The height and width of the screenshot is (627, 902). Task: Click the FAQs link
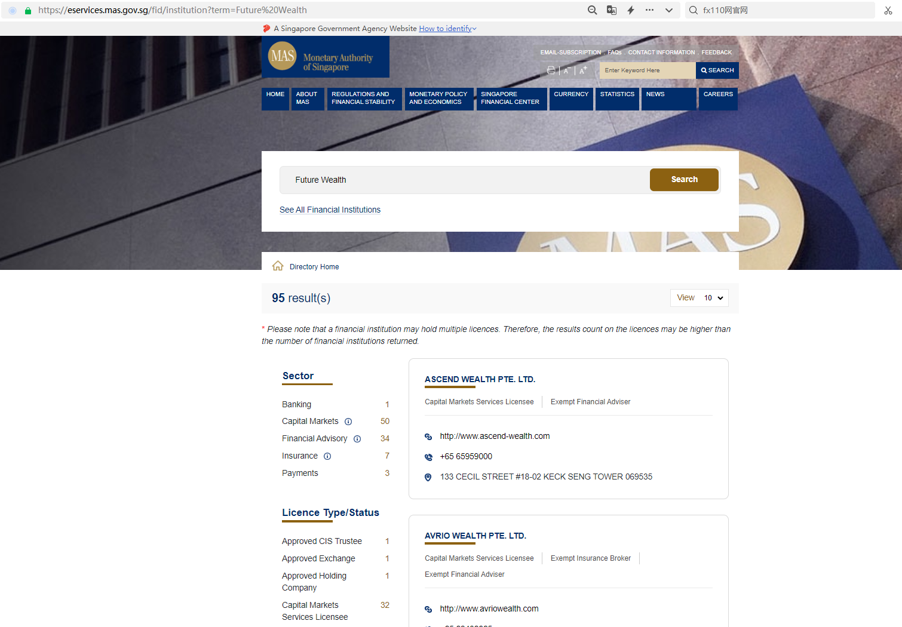615,53
